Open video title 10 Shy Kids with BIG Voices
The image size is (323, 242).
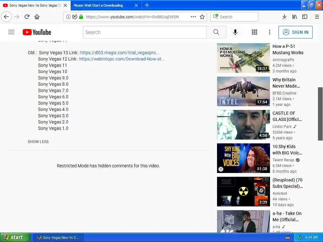[287, 150]
